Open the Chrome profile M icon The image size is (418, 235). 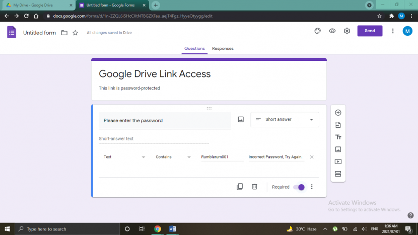[x=401, y=16]
